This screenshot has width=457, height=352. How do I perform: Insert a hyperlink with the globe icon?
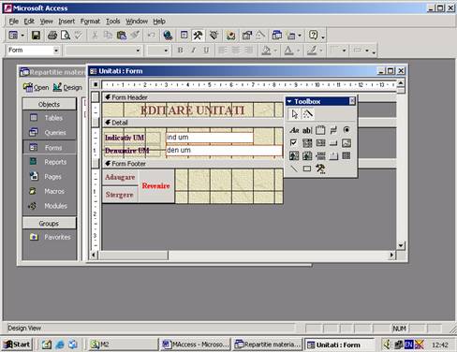tap(168, 36)
